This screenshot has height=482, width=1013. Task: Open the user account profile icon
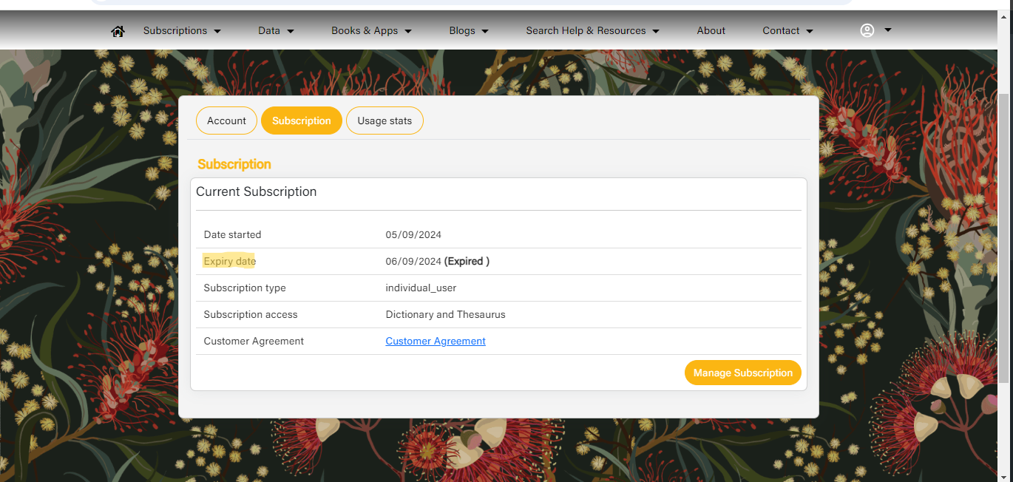[x=867, y=30]
